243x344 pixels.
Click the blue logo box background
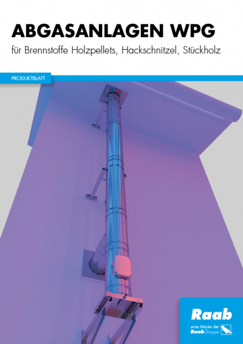pos(211,320)
